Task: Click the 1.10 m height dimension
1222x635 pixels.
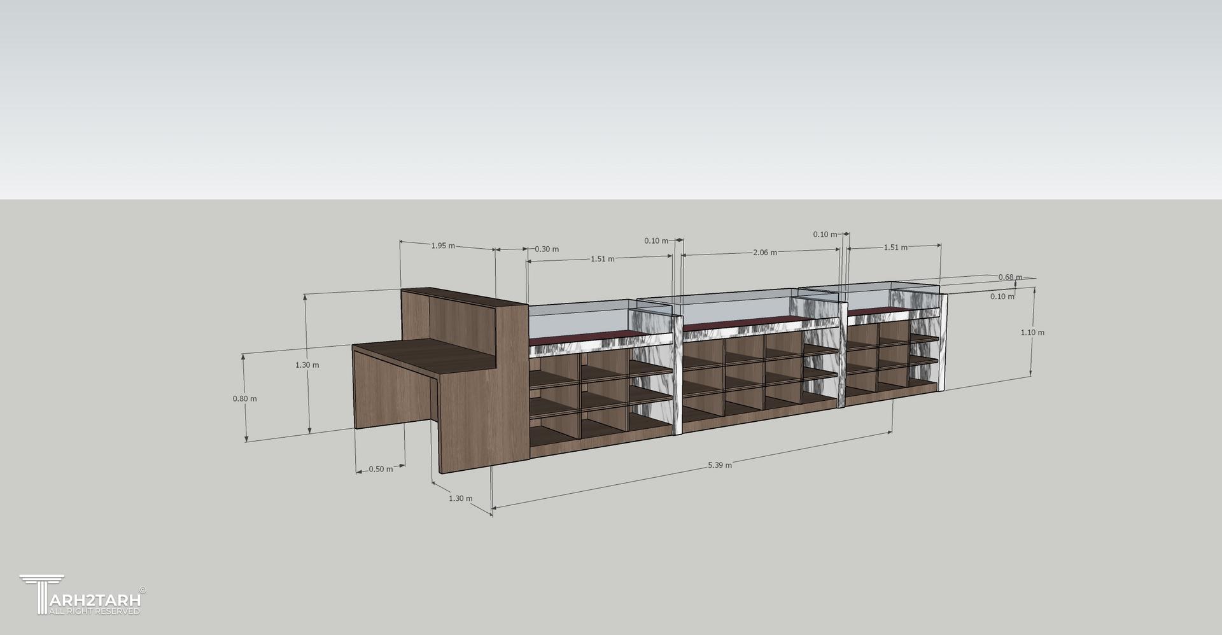Action: (1032, 332)
